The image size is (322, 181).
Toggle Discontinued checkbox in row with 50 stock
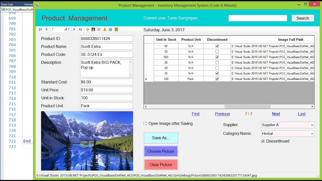pyautogui.click(x=217, y=46)
